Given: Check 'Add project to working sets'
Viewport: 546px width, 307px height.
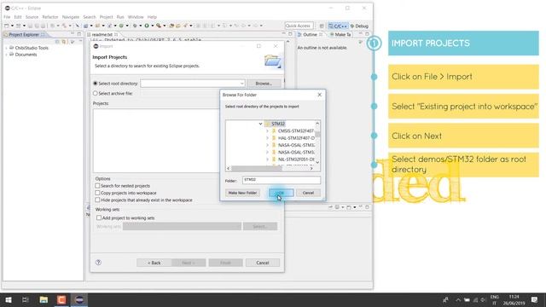Looking at the screenshot, I should [99, 218].
